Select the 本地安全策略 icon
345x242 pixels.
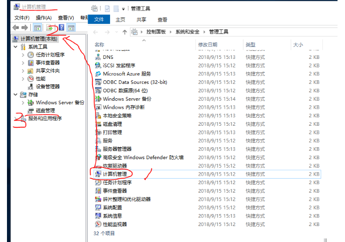click(98, 116)
